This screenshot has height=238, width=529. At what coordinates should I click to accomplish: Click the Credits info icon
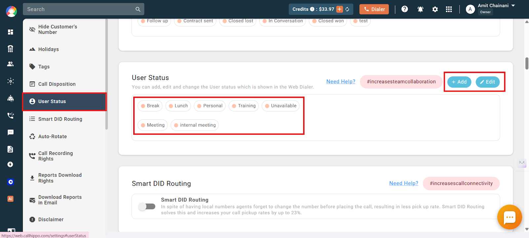click(x=312, y=9)
